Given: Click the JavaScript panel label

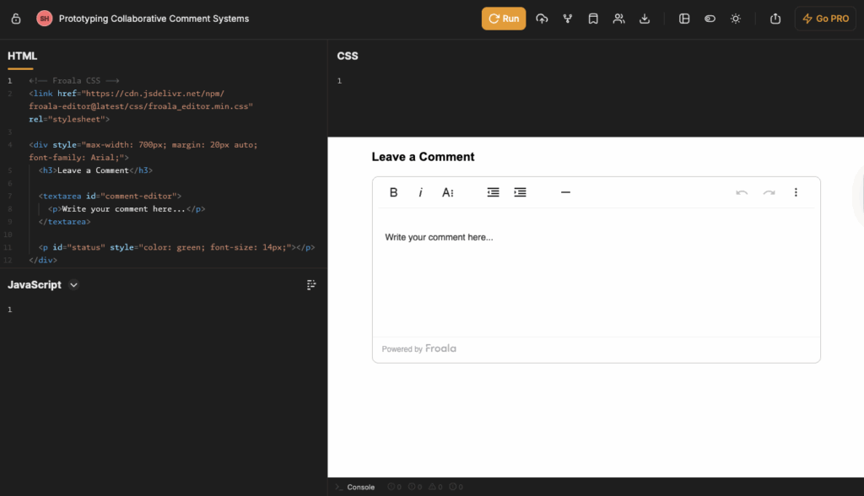Looking at the screenshot, I should 34,285.
